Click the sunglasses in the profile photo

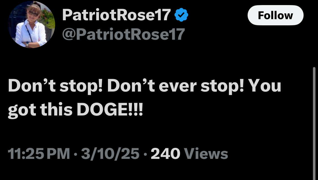[33, 14]
